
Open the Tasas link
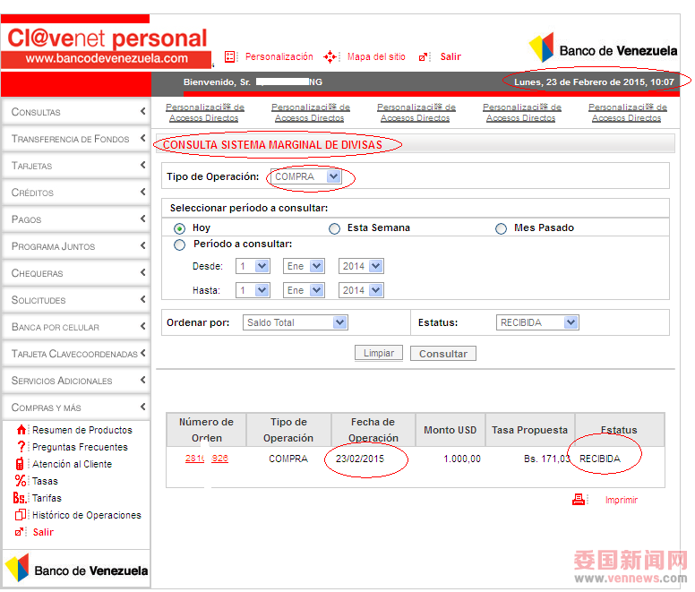tap(45, 481)
